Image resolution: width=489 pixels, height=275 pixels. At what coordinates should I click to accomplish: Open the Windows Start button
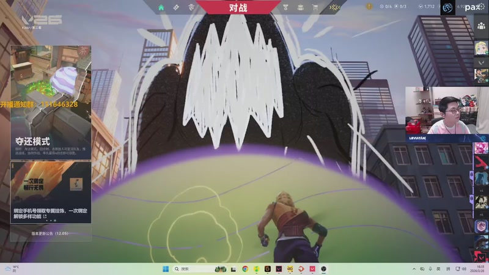166,269
